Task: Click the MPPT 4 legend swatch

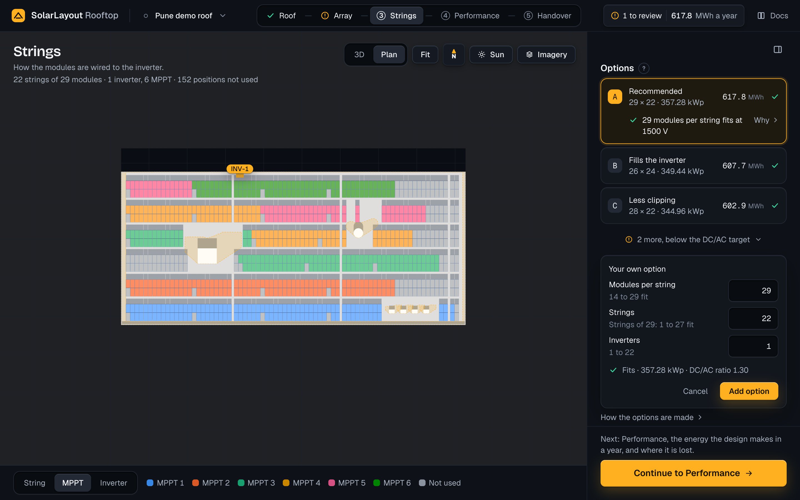Action: [x=286, y=483]
